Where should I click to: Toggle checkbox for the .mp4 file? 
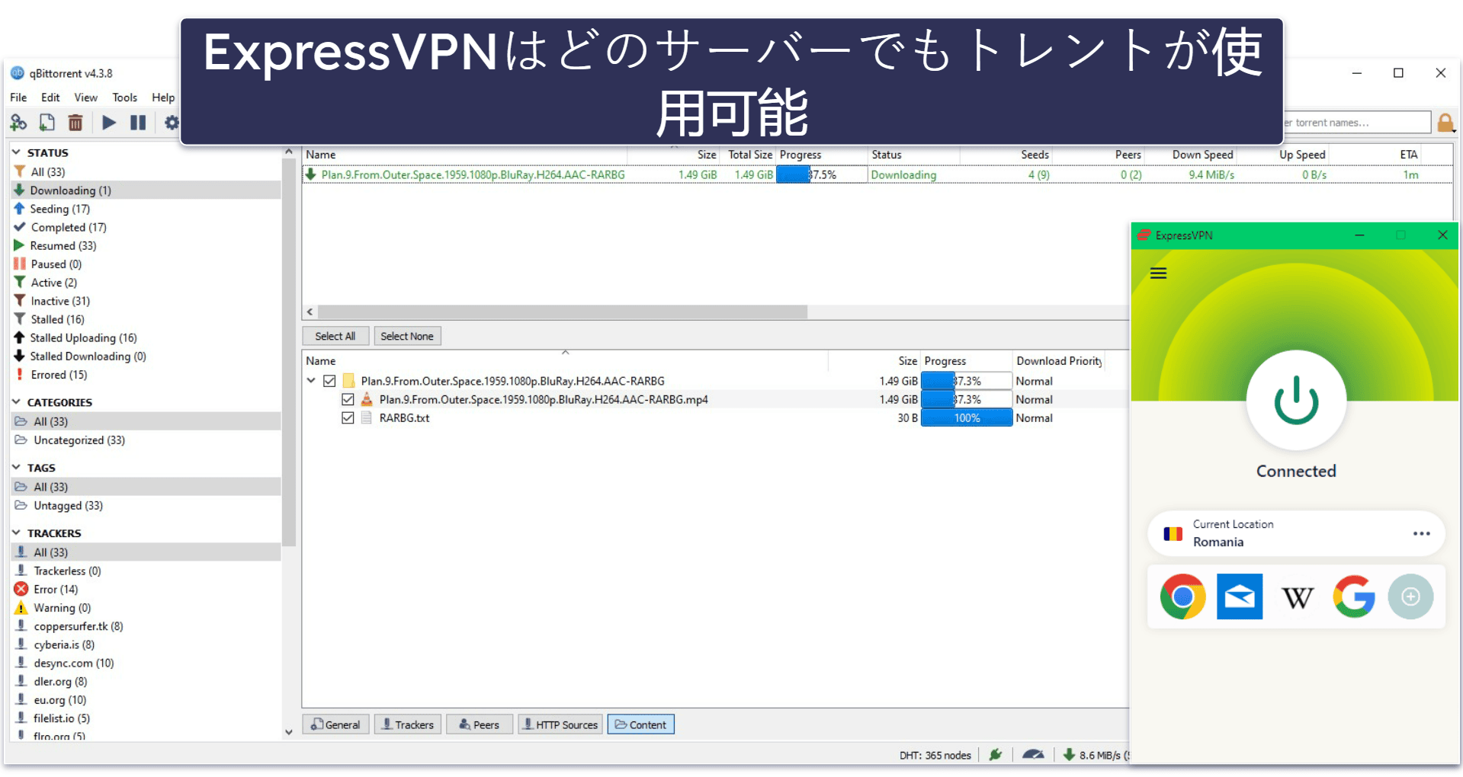[x=348, y=399]
